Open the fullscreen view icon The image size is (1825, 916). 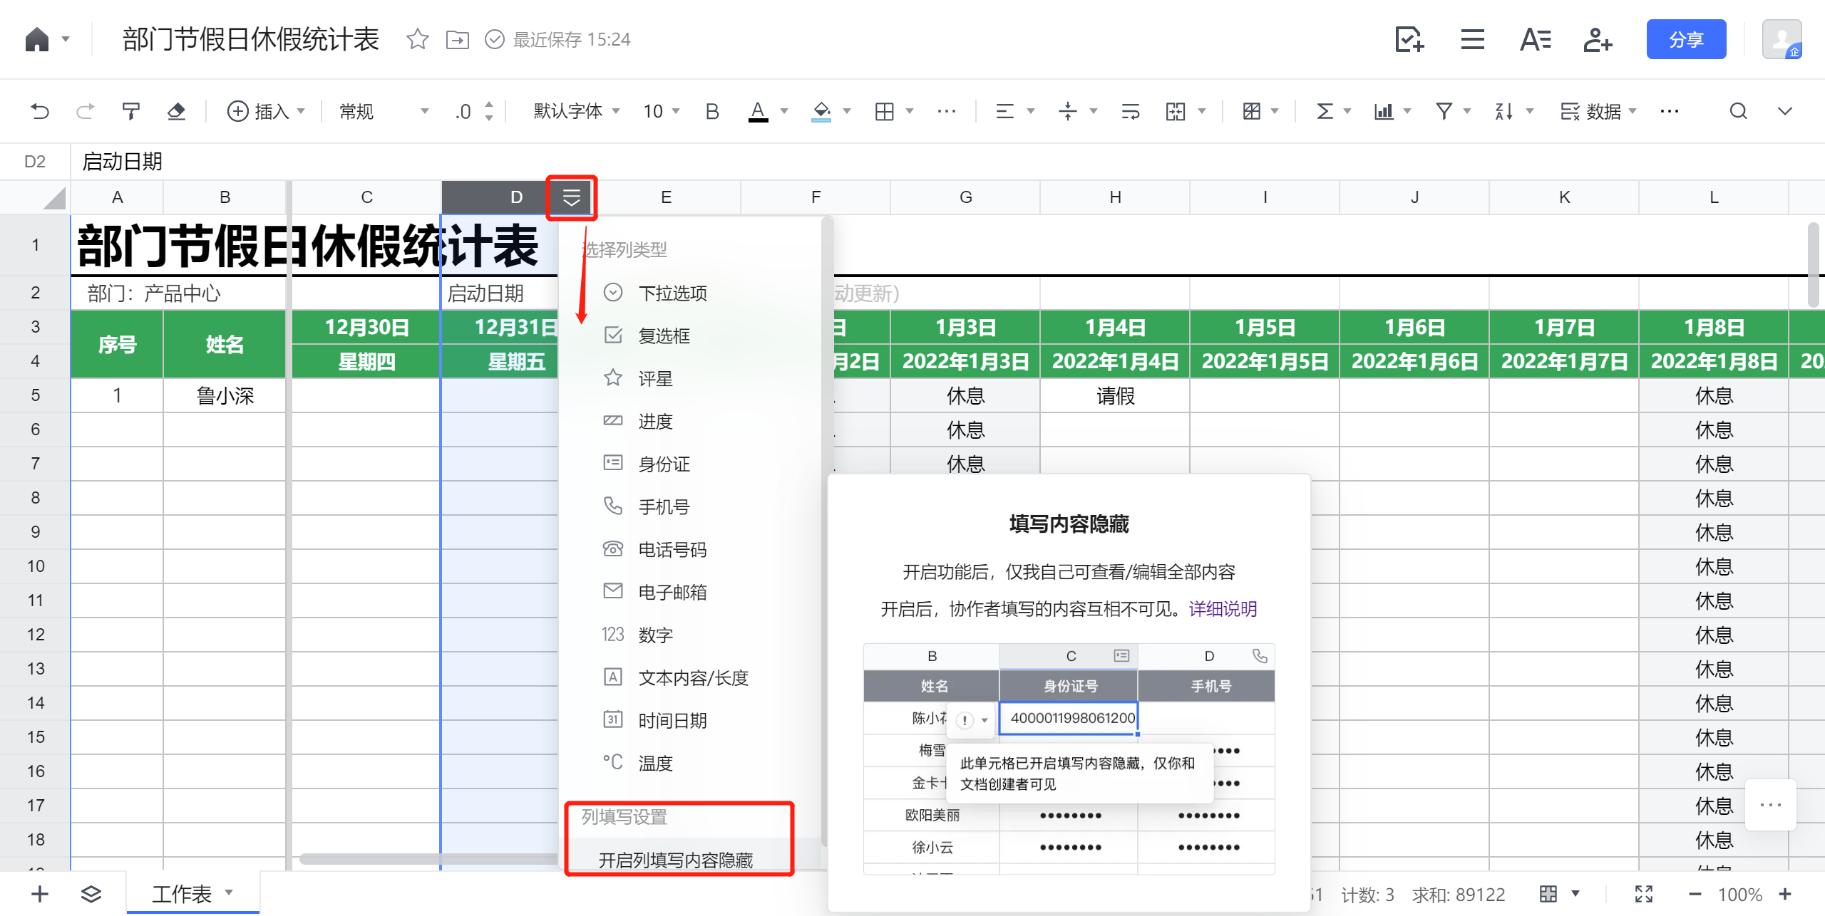(x=1643, y=894)
